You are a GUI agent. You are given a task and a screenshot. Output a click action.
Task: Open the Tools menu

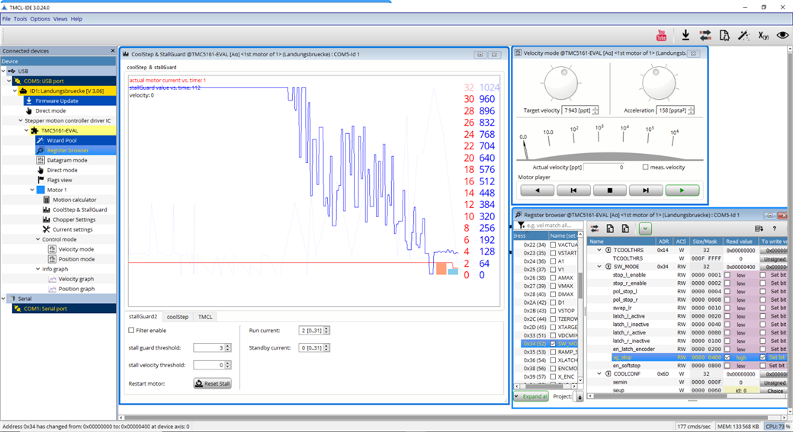click(x=20, y=19)
